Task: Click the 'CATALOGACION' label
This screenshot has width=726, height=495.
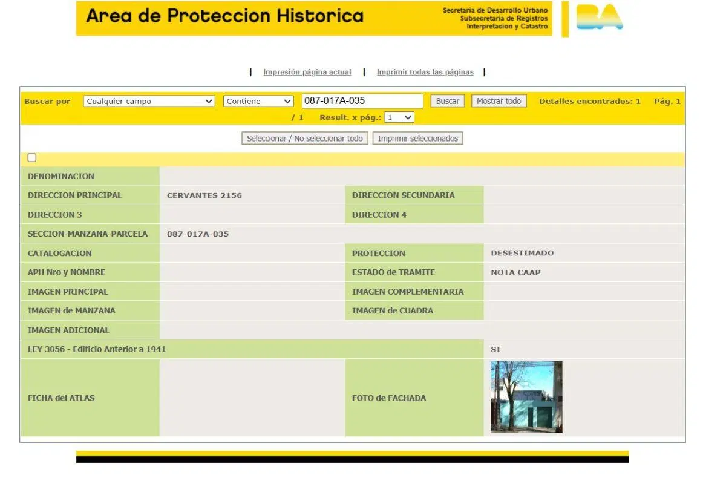Action: point(60,253)
